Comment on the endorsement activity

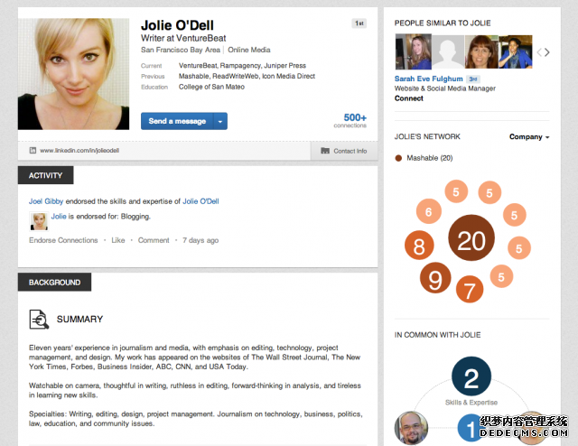click(x=154, y=240)
